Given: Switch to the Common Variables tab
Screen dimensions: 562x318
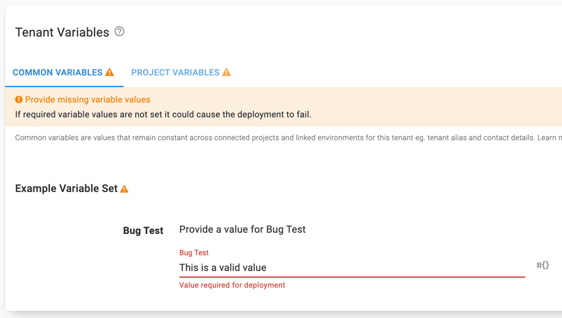Looking at the screenshot, I should pos(64,72).
